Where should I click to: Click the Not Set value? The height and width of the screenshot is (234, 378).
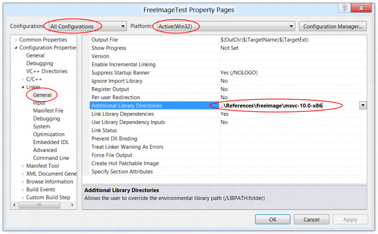pyautogui.click(x=229, y=48)
